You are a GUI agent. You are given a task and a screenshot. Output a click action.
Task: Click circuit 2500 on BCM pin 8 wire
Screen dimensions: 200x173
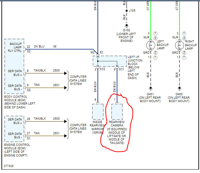(56, 71)
